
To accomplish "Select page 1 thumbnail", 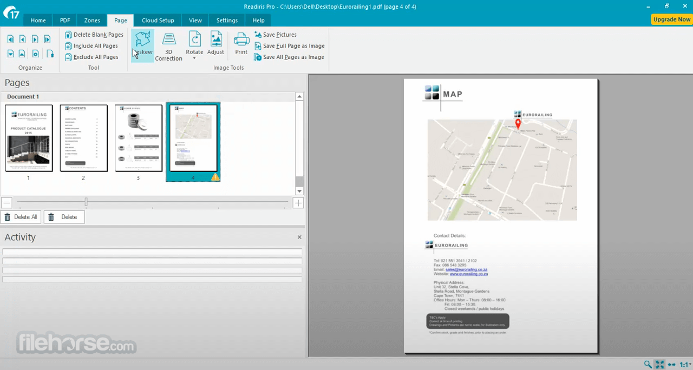I will (29, 138).
